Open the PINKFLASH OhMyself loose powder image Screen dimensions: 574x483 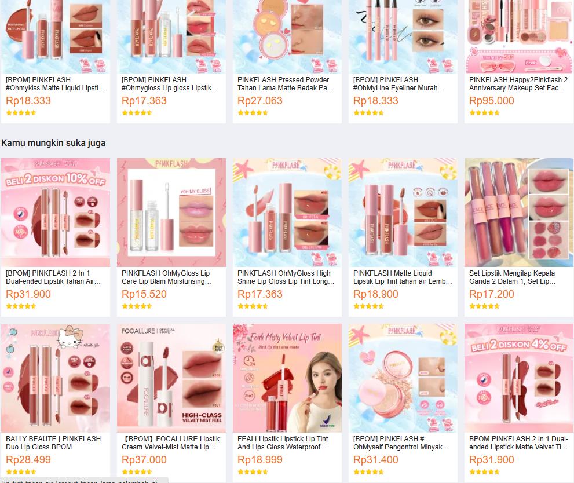pyautogui.click(x=403, y=378)
